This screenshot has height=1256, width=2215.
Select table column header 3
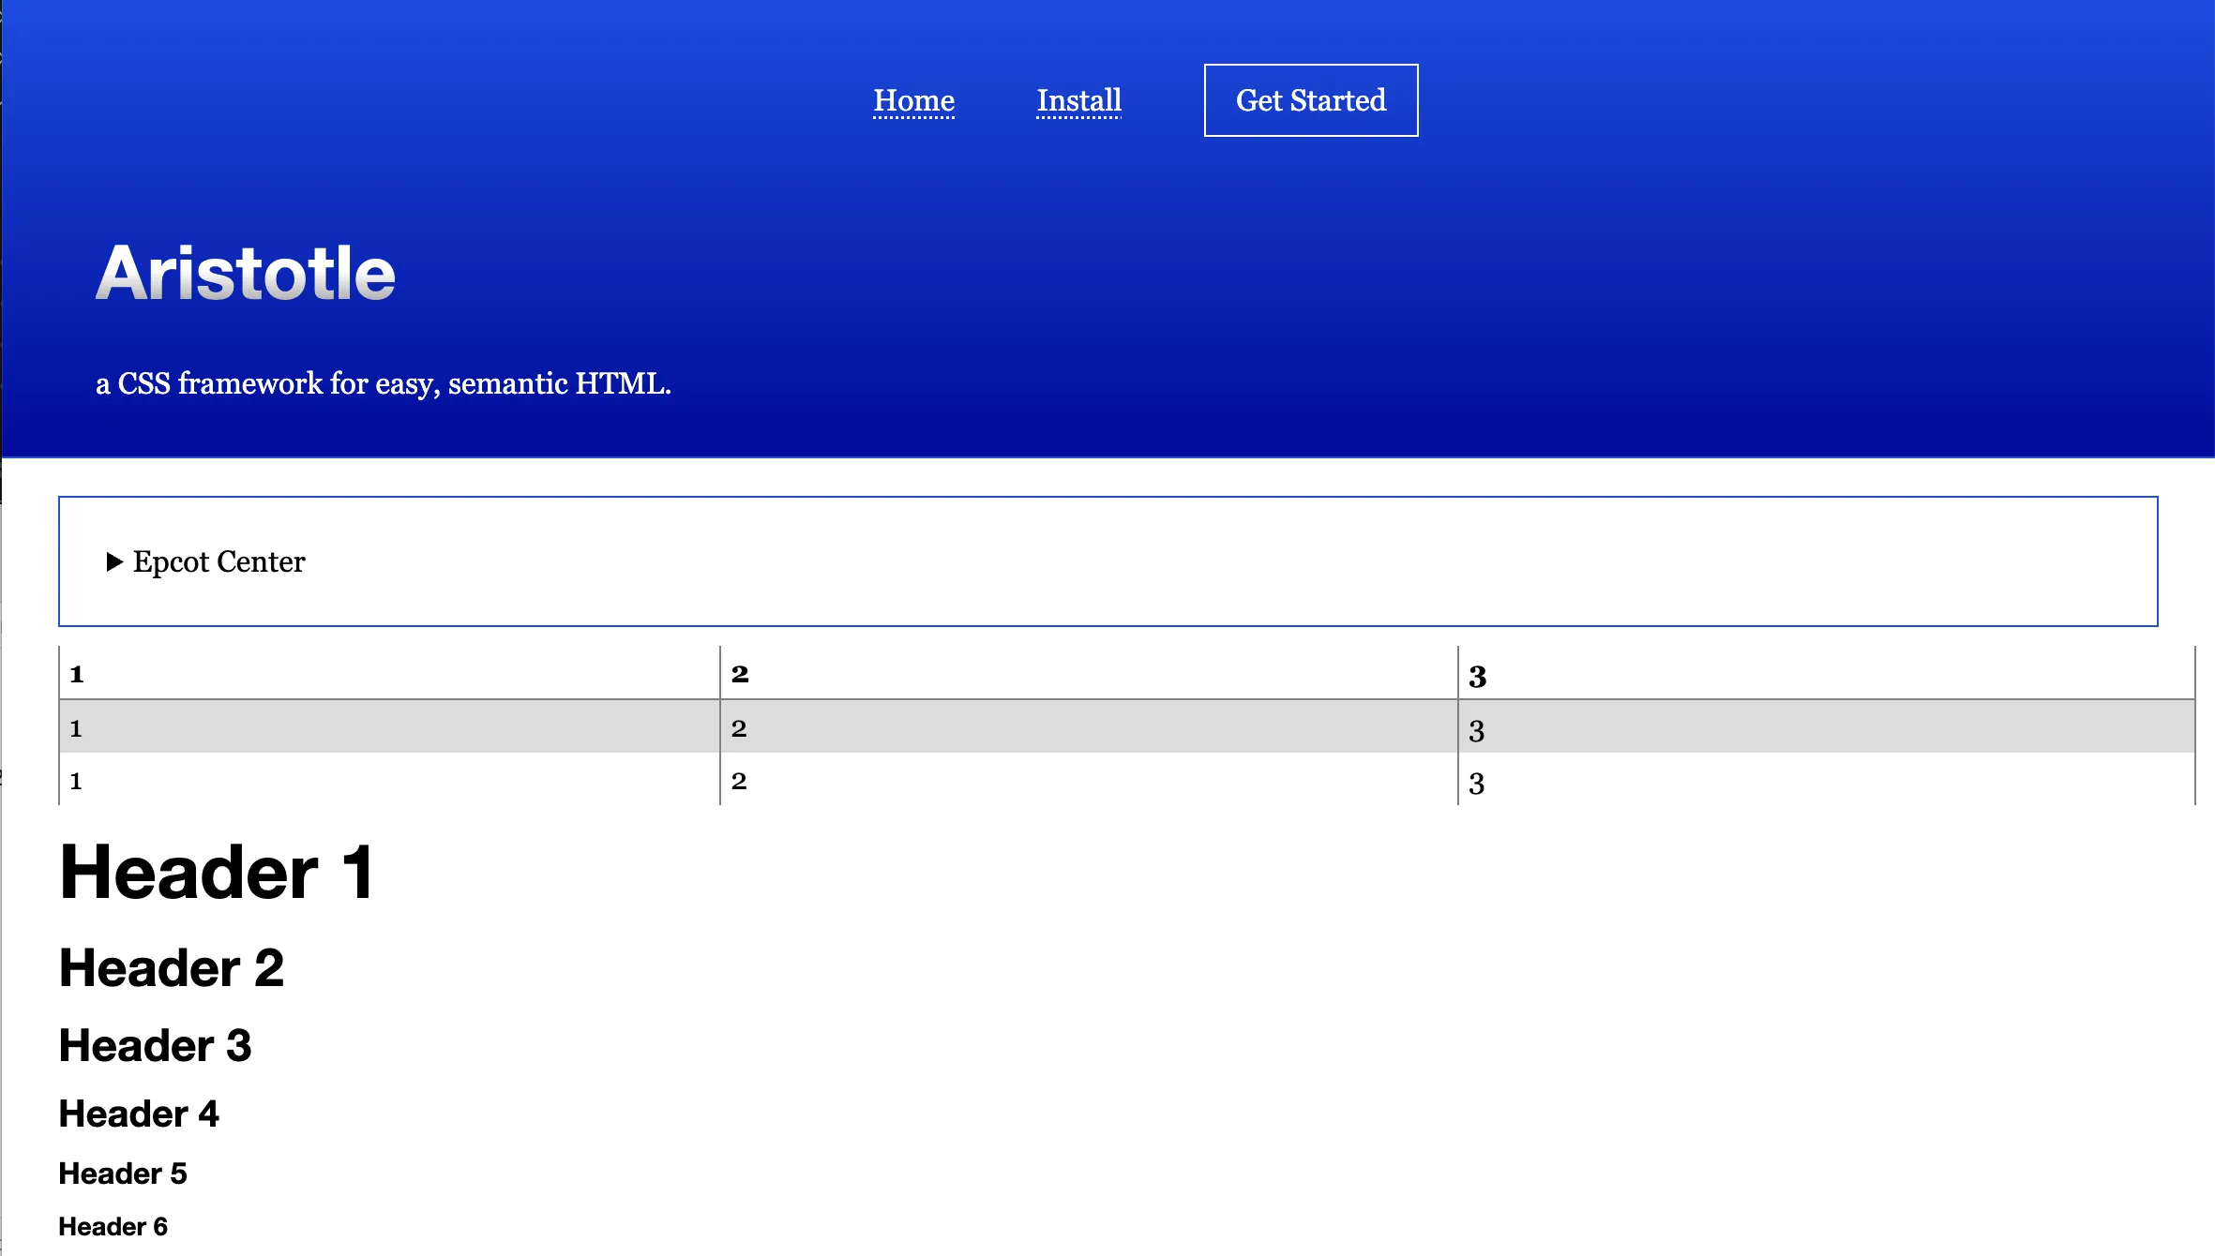coord(1477,677)
